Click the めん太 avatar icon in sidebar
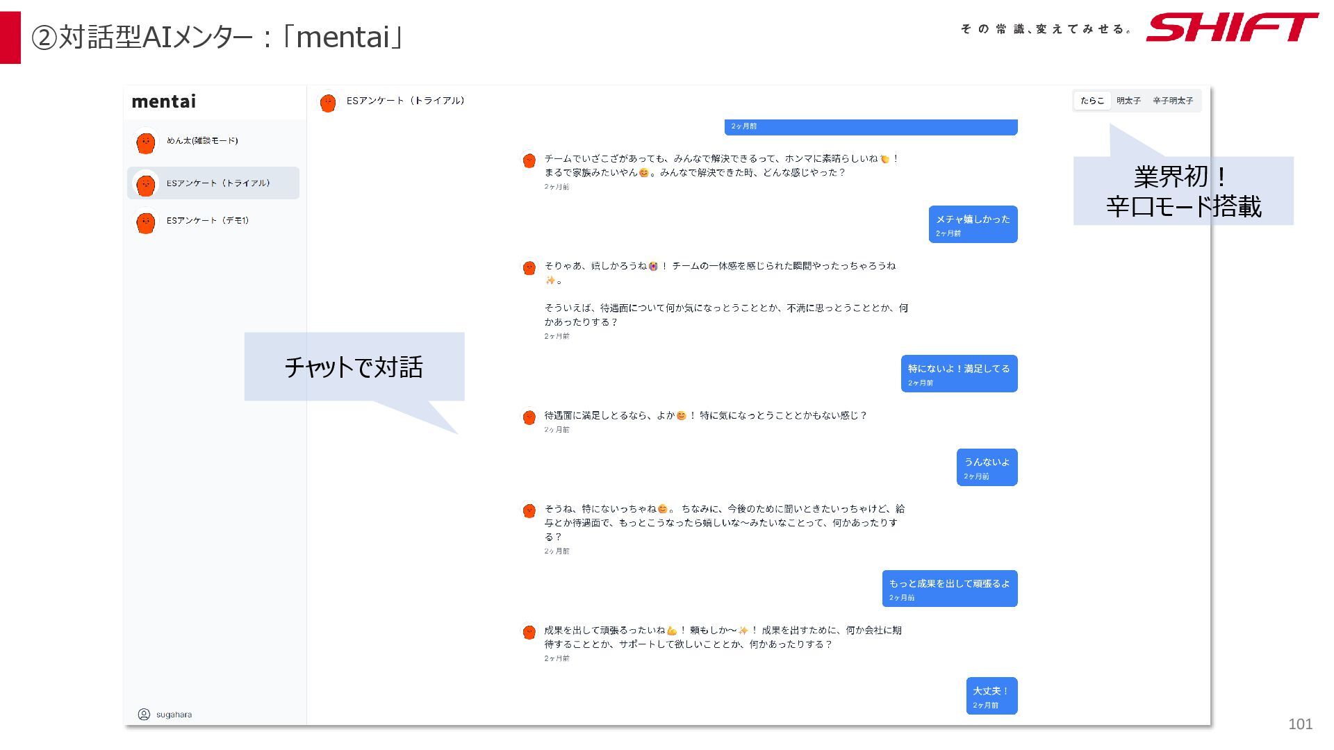Viewport: 1334px width, 750px height. tap(145, 143)
